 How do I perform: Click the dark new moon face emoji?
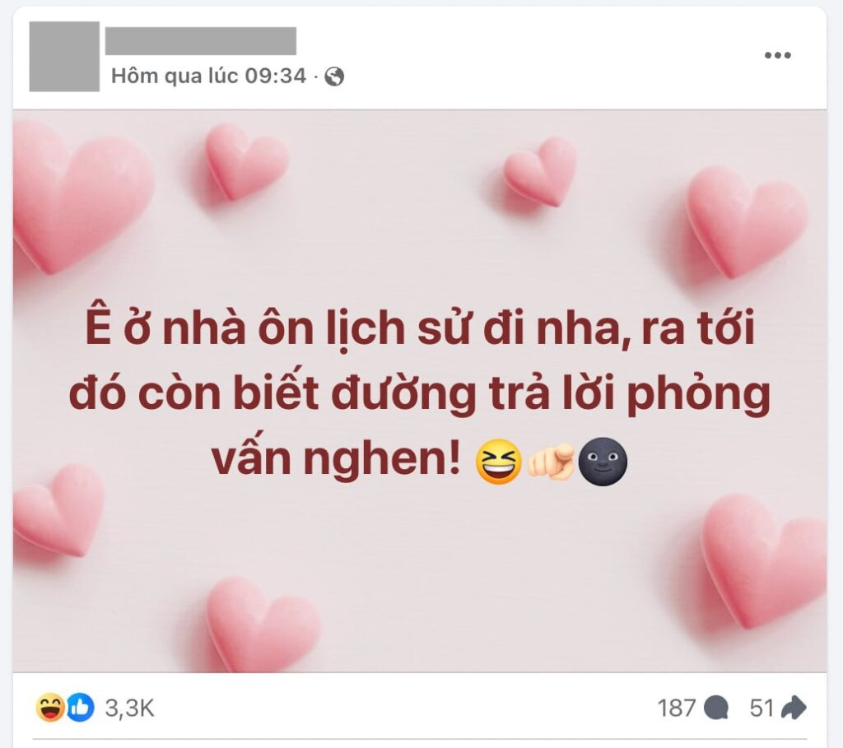(602, 462)
